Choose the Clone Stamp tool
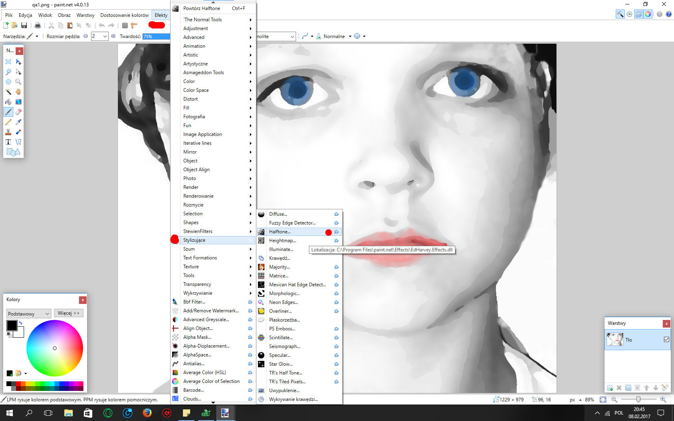The width and height of the screenshot is (674, 421). pos(8,132)
